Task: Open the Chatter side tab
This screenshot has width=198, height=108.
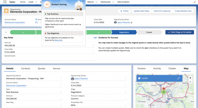Action: 172,69
